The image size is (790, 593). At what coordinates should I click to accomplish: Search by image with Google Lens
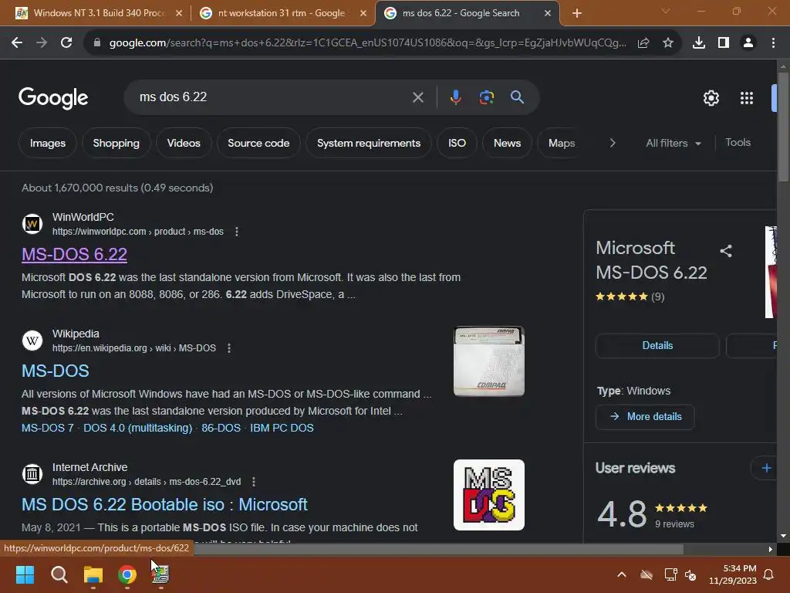(x=486, y=97)
